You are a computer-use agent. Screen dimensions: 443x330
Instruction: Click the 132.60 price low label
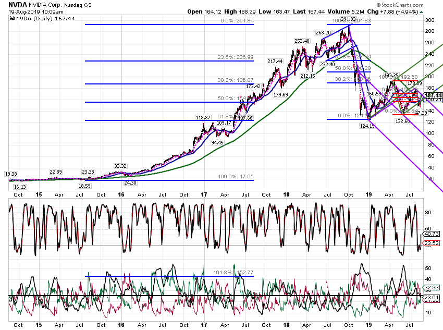[x=402, y=121]
